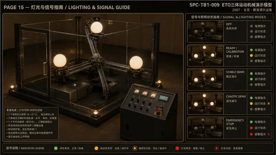This screenshot has height=155, width=276.
Task: Toggle the green run-status indicator in the STABLE DEMO row
Action: pyautogui.click(x=251, y=79)
